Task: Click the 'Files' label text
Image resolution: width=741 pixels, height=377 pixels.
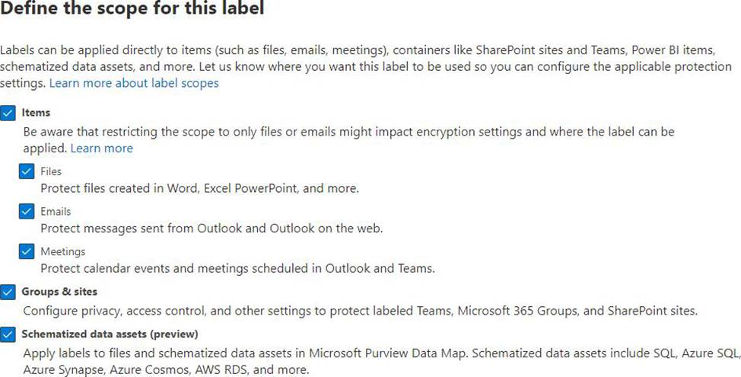Action: pos(51,171)
